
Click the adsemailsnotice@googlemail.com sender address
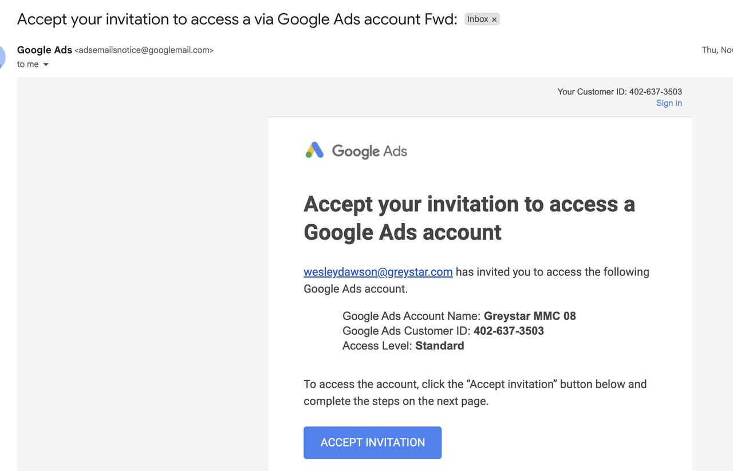pyautogui.click(x=144, y=50)
